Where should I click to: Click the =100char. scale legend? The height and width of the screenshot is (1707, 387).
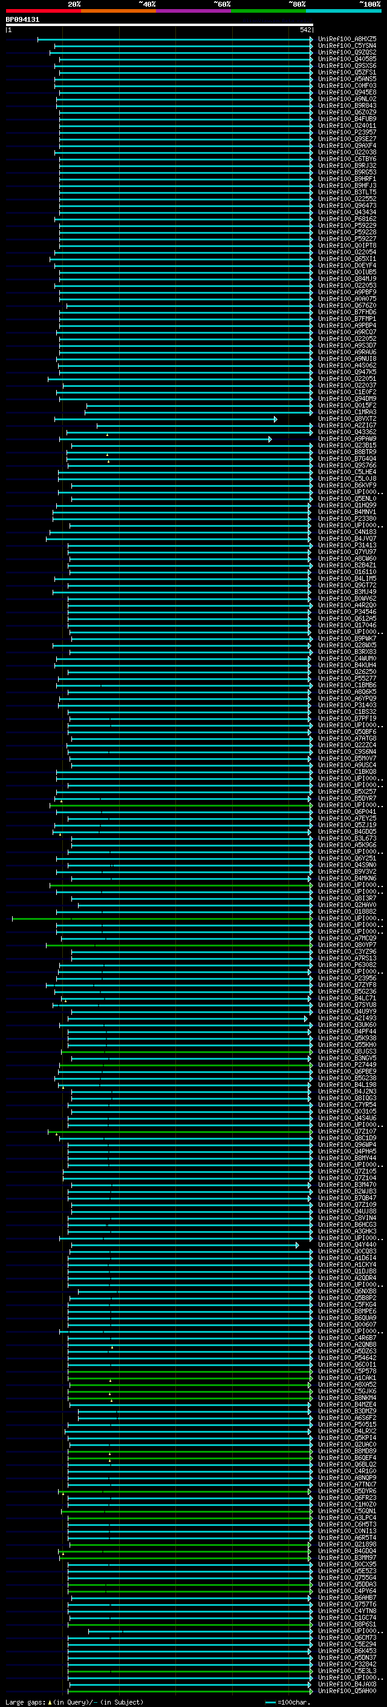[287, 1702]
